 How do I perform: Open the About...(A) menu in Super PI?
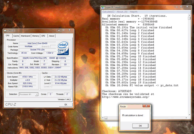[x=122, y=12]
